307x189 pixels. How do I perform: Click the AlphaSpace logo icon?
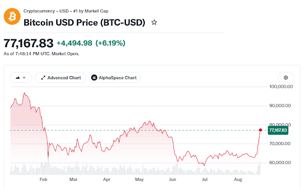(x=94, y=78)
